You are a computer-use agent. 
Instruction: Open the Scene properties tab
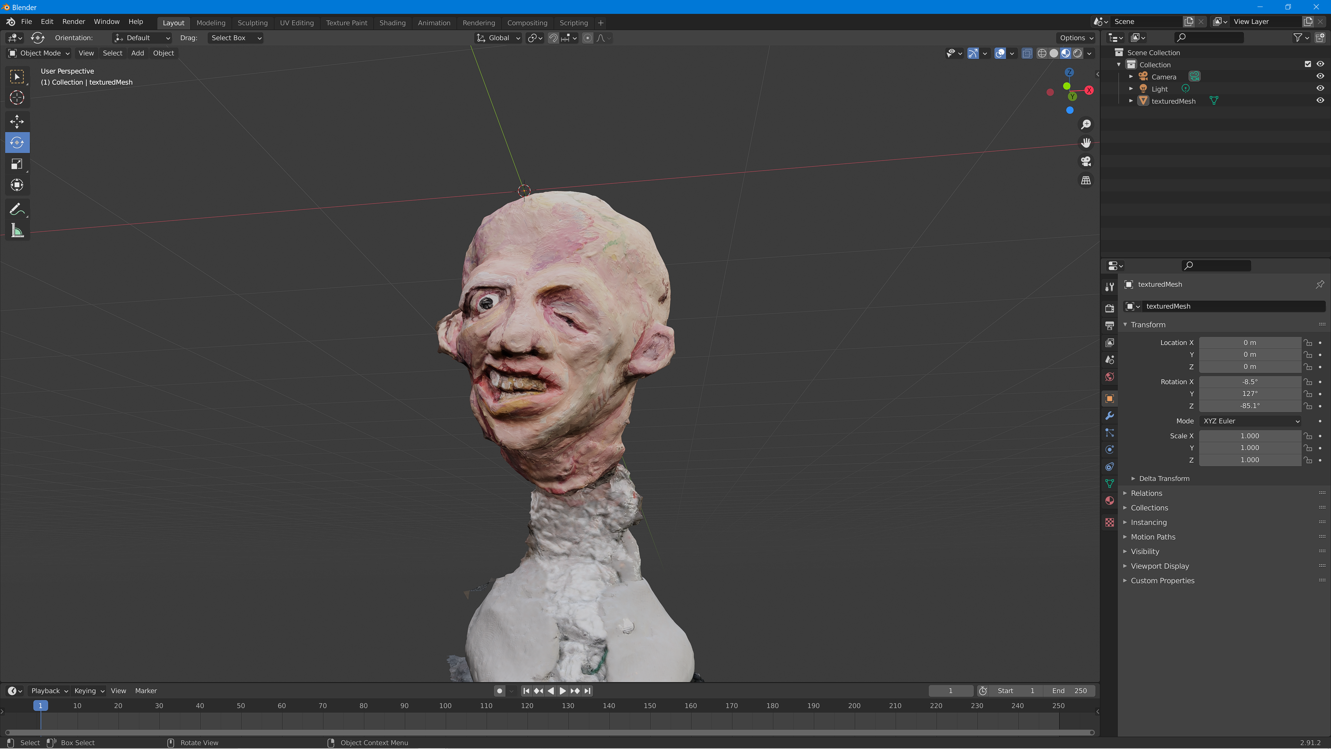[1109, 360]
